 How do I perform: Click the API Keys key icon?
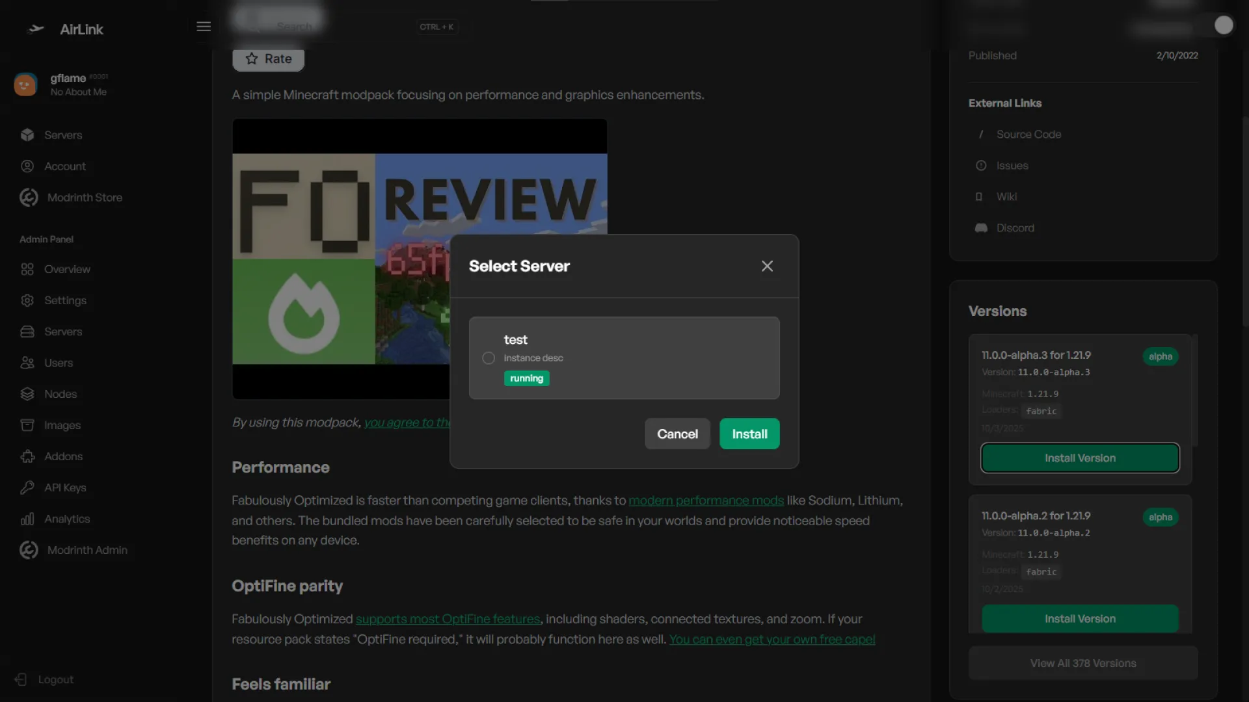point(27,487)
